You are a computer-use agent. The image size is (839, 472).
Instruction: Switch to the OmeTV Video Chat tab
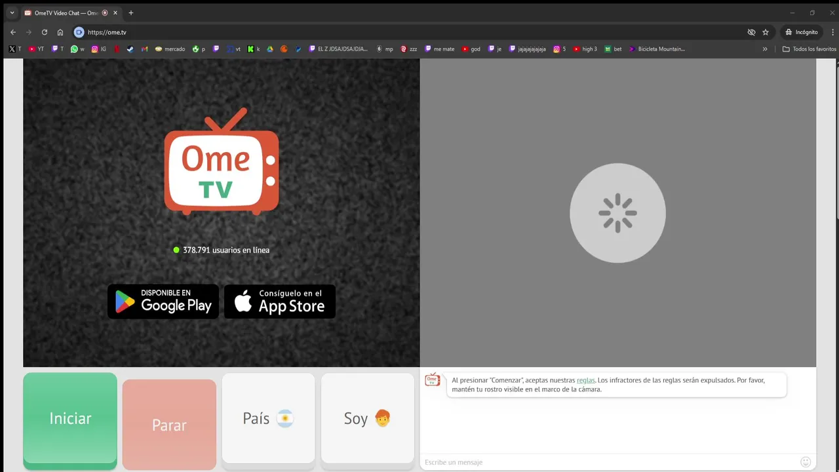[66, 13]
